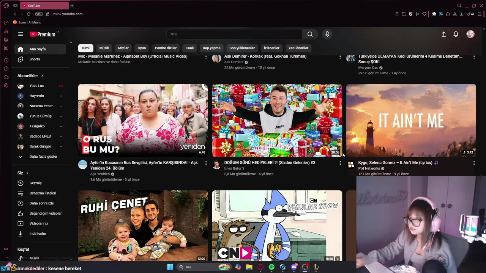Screen dimensions: 486x273
Task: Open the Yozu Lux subscription channel
Action: (x=40, y=86)
